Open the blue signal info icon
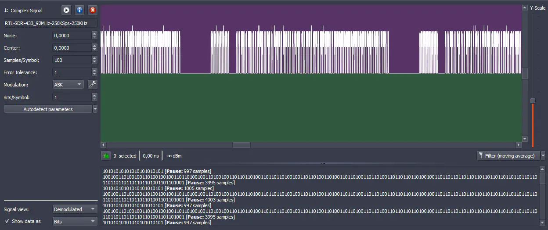This screenshot has height=230, width=548. [79, 10]
